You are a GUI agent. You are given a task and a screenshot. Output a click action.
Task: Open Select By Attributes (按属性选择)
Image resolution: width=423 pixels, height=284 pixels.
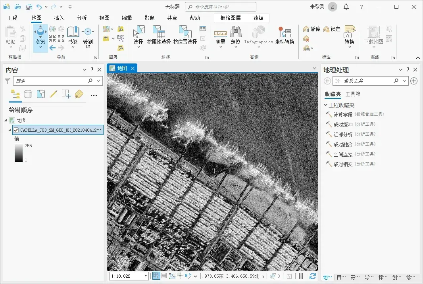[x=159, y=35]
